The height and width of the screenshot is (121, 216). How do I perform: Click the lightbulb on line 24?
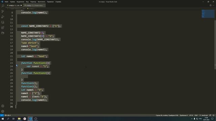coord(17,66)
